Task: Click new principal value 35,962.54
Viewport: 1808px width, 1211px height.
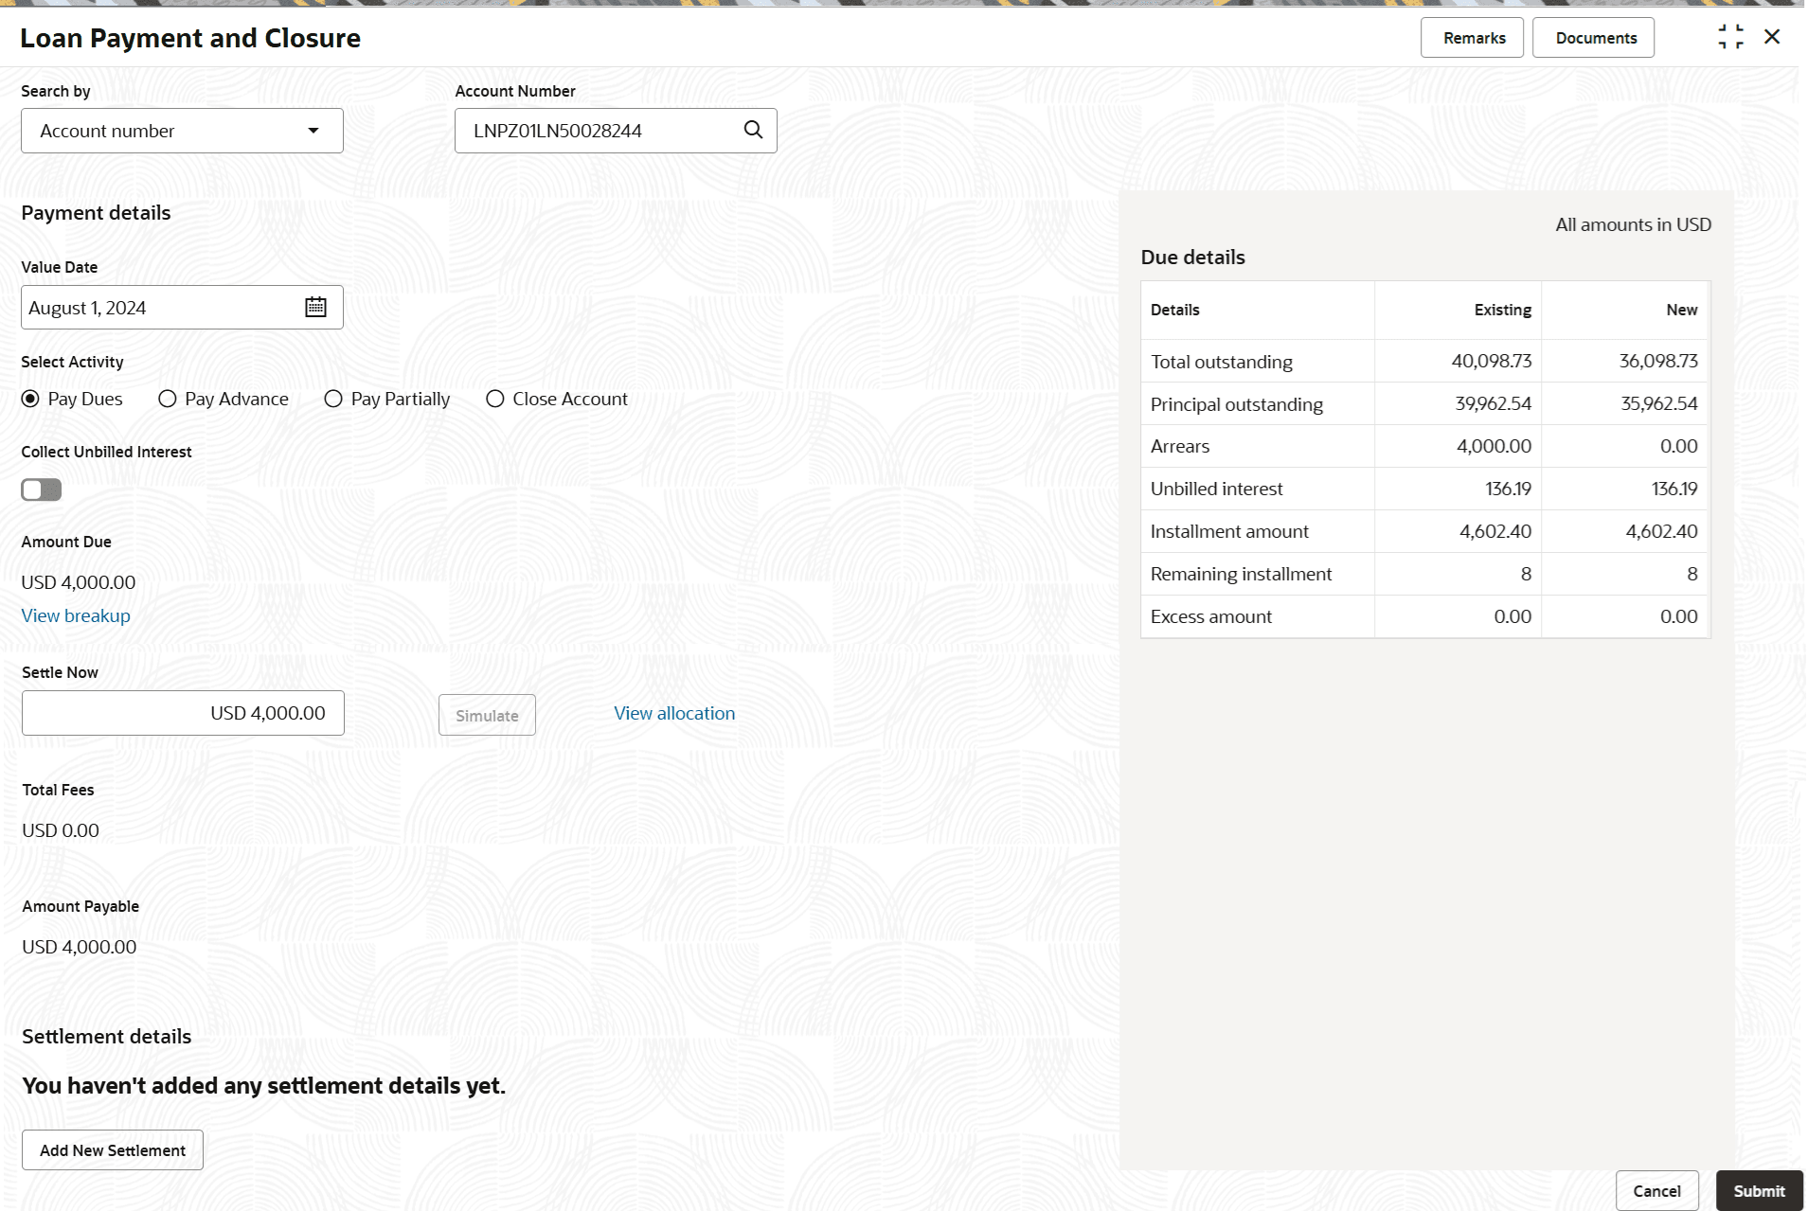Action: point(1659,403)
